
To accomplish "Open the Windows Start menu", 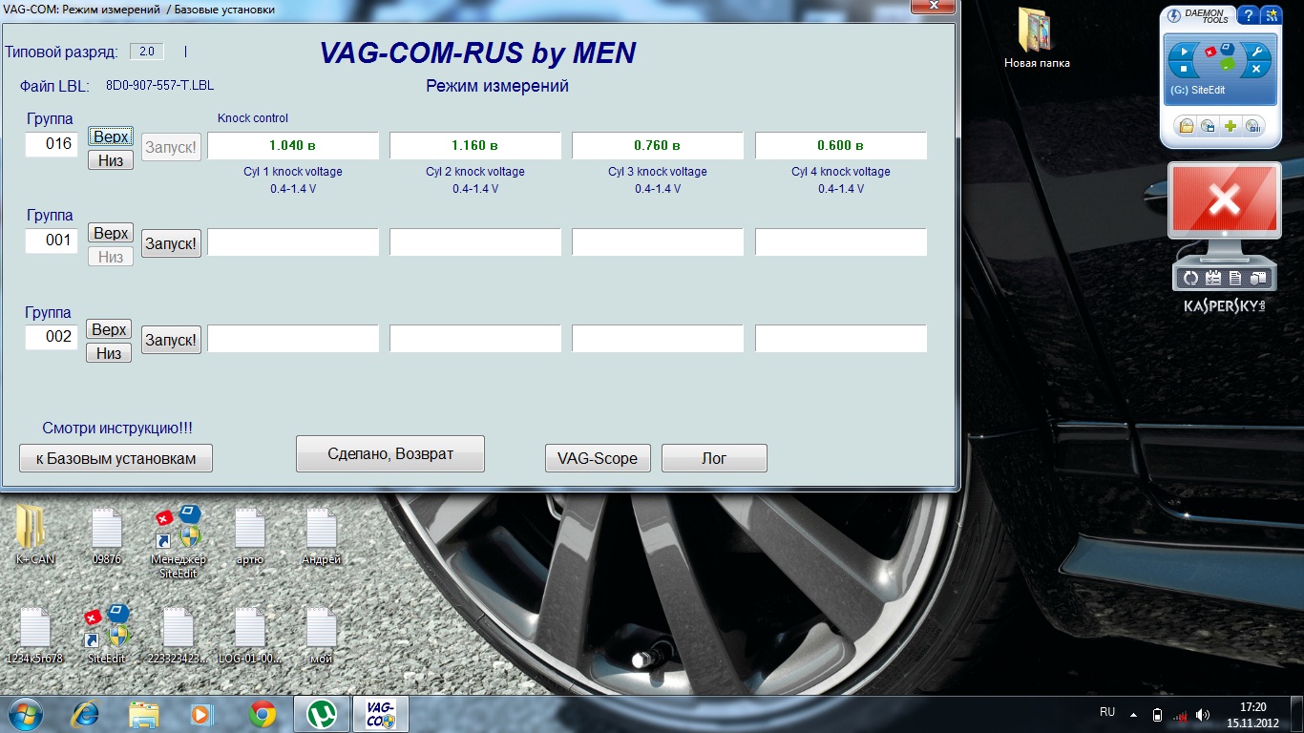I will point(25,713).
